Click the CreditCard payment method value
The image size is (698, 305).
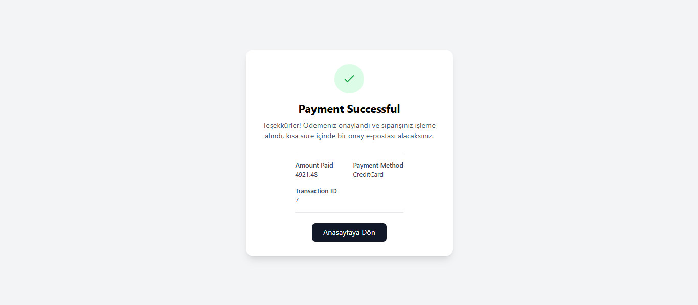[x=368, y=174]
